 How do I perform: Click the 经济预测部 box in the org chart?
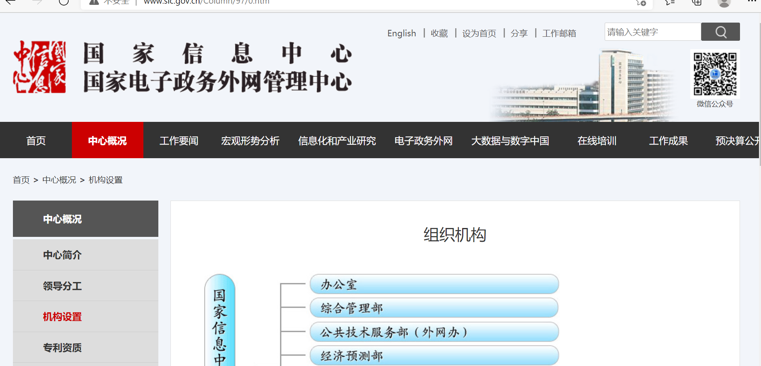(434, 356)
